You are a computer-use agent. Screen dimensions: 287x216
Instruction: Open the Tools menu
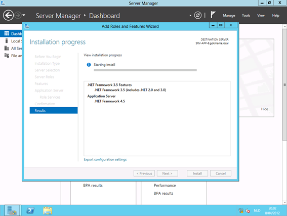point(246,16)
